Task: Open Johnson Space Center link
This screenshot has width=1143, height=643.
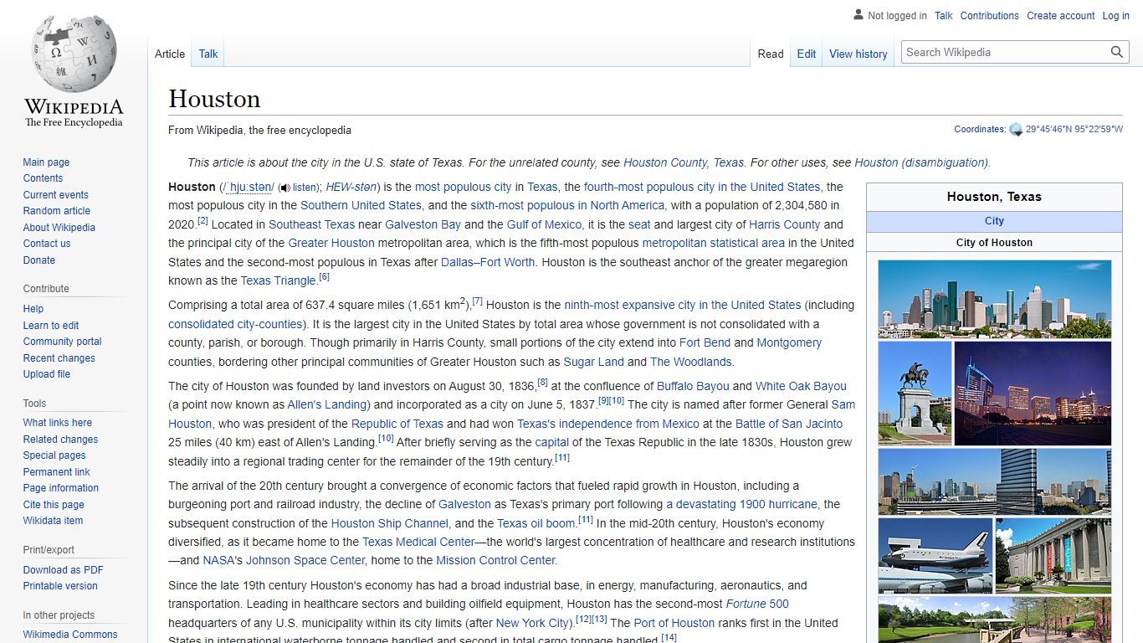Action: pyautogui.click(x=305, y=560)
